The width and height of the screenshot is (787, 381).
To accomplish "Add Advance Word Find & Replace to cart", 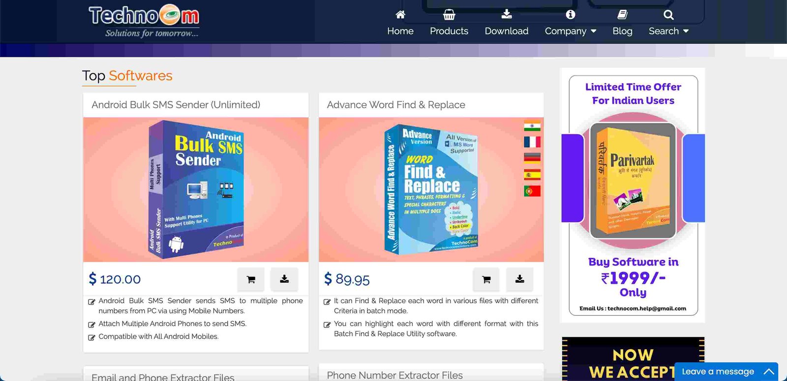I will (x=486, y=279).
